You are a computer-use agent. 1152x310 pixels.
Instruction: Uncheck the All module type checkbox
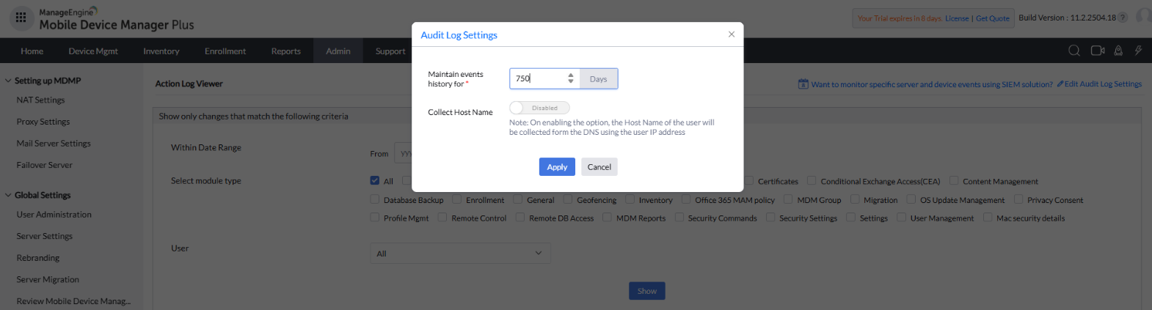375,180
